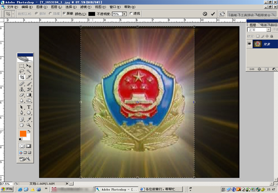Screen dimensions: 278x193
Task: Open the 窗口 menu
Action: pyautogui.click(x=115, y=7)
